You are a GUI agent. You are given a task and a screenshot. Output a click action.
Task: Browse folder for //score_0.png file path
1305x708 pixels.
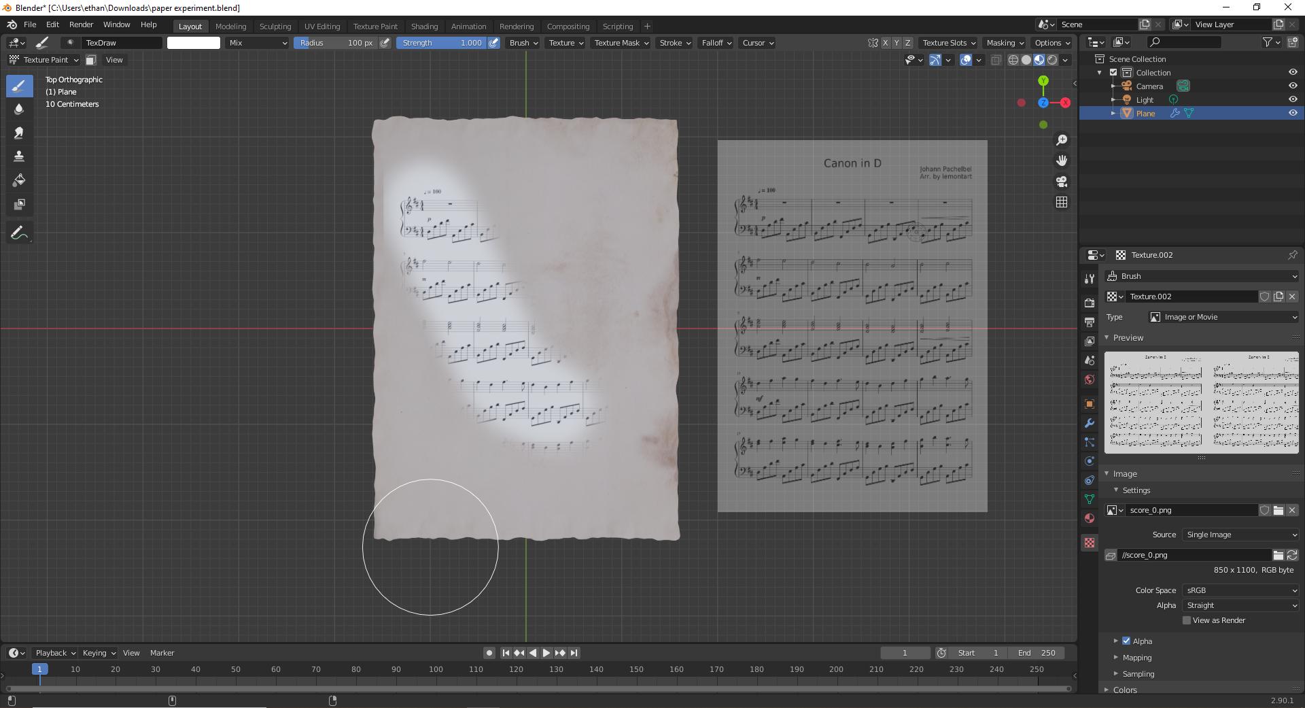click(1278, 555)
